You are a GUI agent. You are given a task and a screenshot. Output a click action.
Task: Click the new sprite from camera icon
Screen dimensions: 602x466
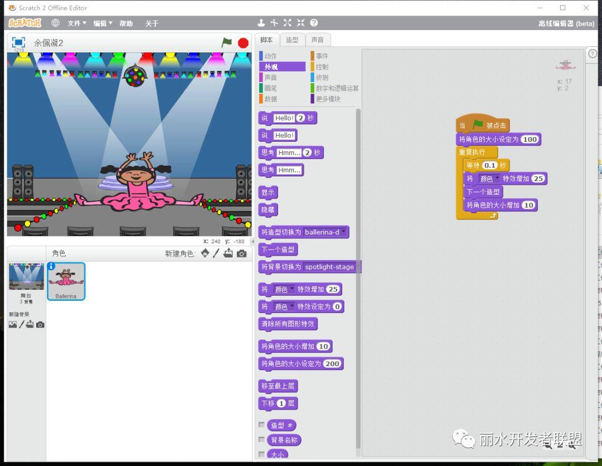(241, 253)
